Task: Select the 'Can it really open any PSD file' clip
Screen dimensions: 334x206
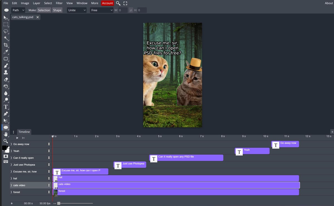Action: [186, 158]
